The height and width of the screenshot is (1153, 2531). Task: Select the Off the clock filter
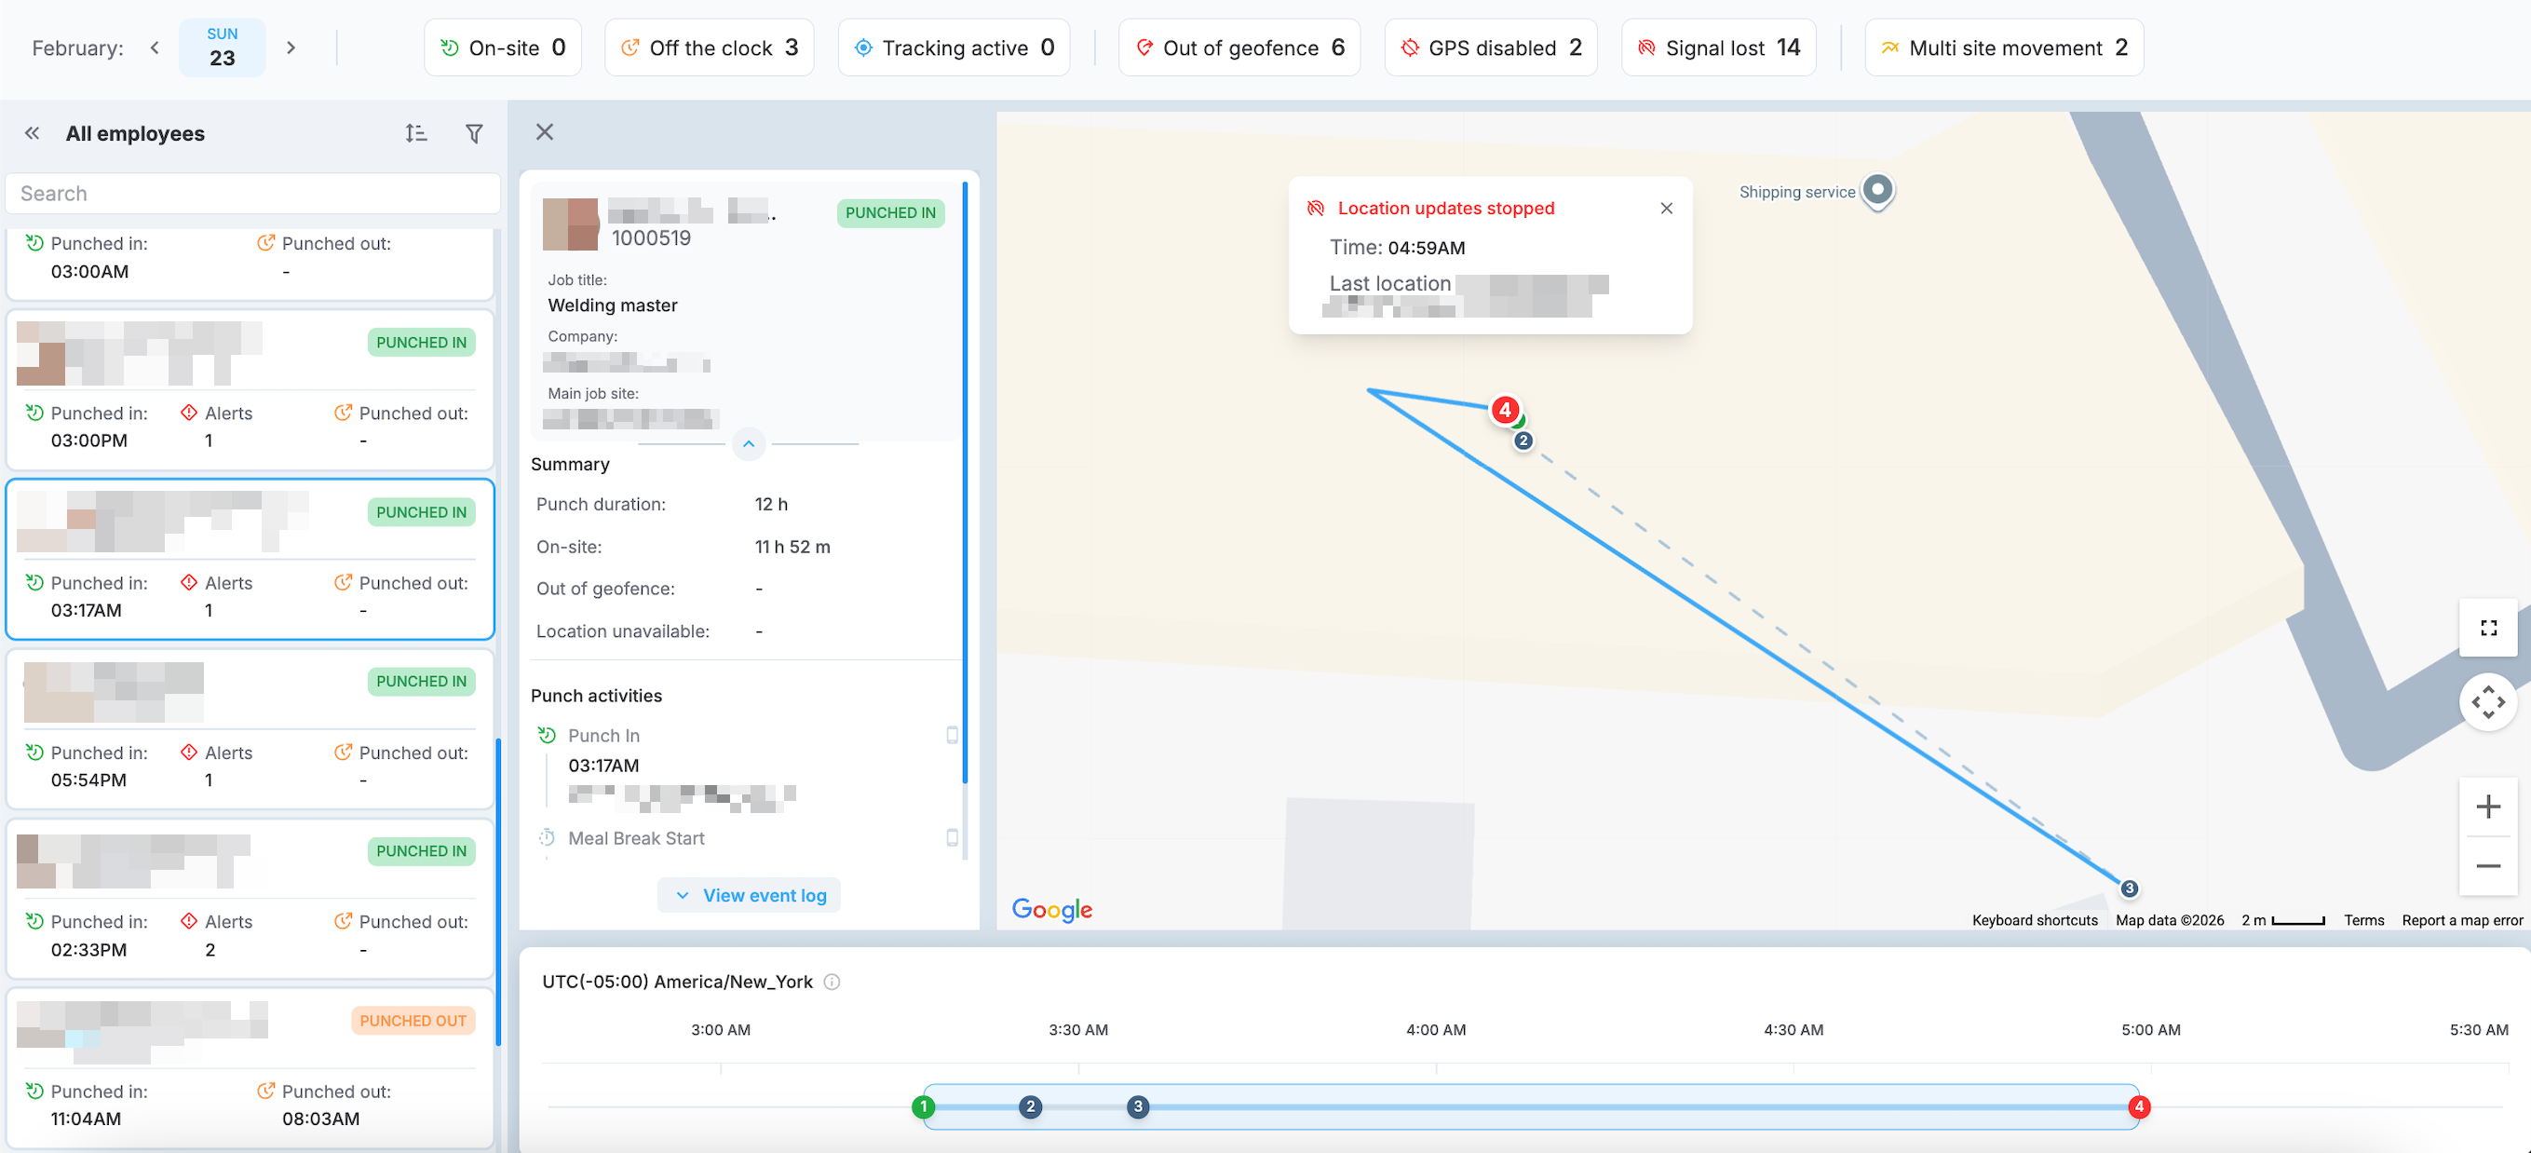(710, 48)
